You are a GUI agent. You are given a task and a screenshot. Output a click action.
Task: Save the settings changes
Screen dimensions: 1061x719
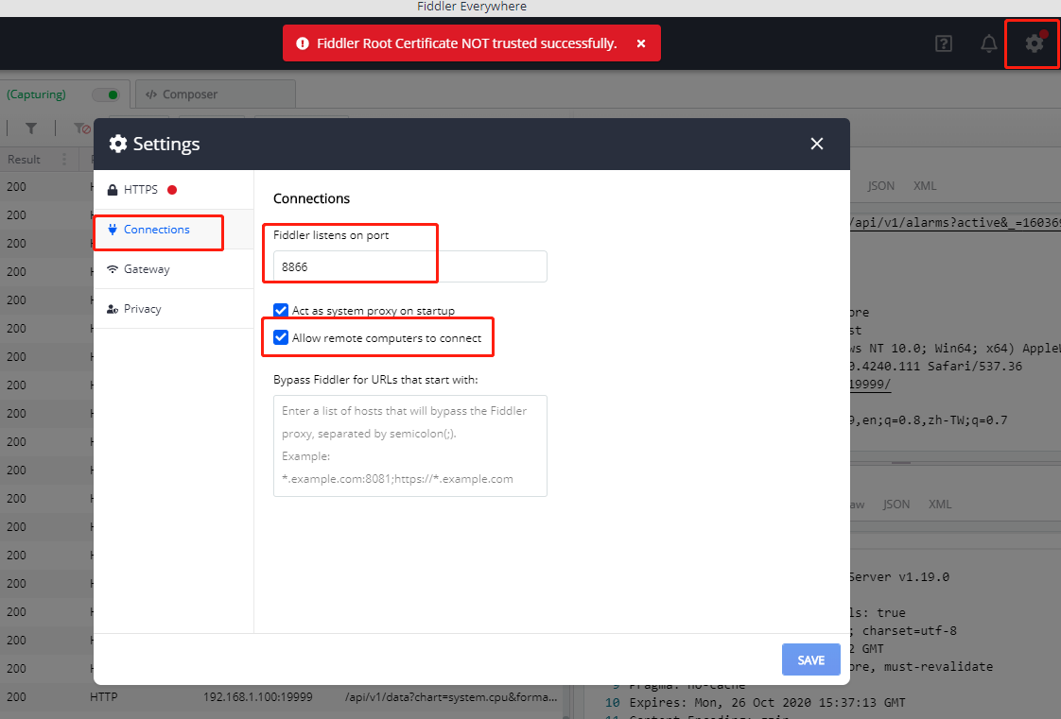810,659
